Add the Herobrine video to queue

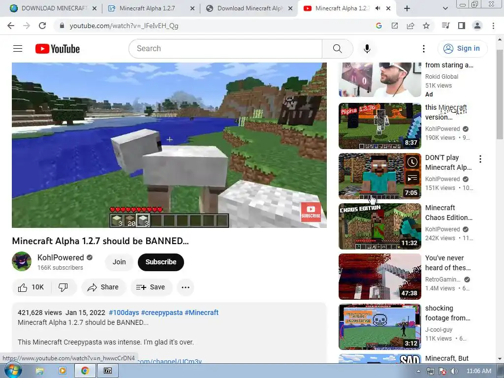pyautogui.click(x=412, y=178)
